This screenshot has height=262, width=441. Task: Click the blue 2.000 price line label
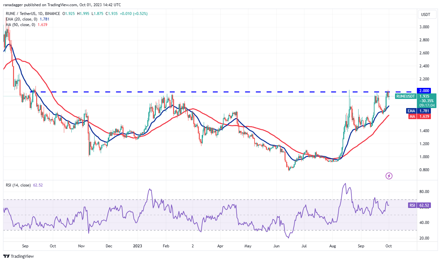click(424, 90)
